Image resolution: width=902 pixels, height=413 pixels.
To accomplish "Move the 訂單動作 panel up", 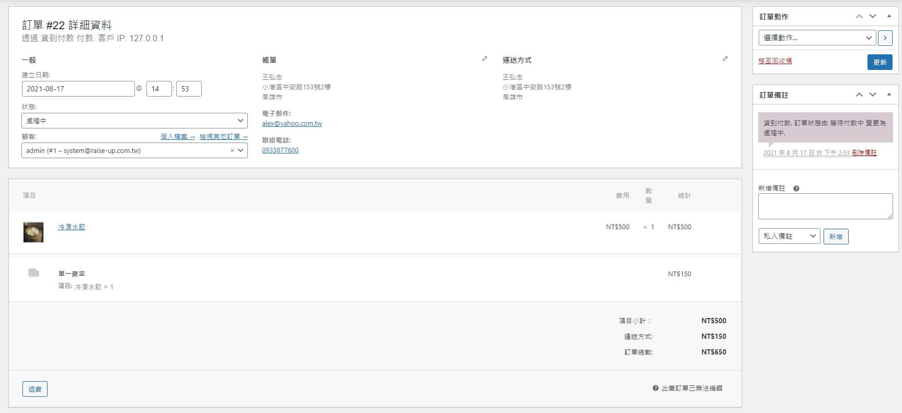I will tap(859, 17).
